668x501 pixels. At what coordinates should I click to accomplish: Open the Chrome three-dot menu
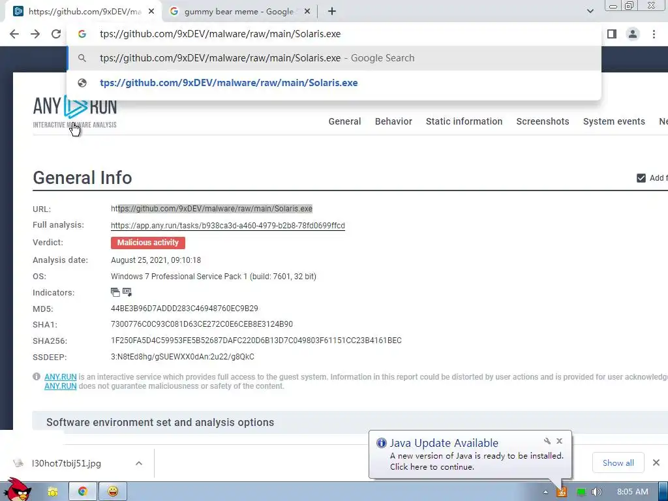654,34
